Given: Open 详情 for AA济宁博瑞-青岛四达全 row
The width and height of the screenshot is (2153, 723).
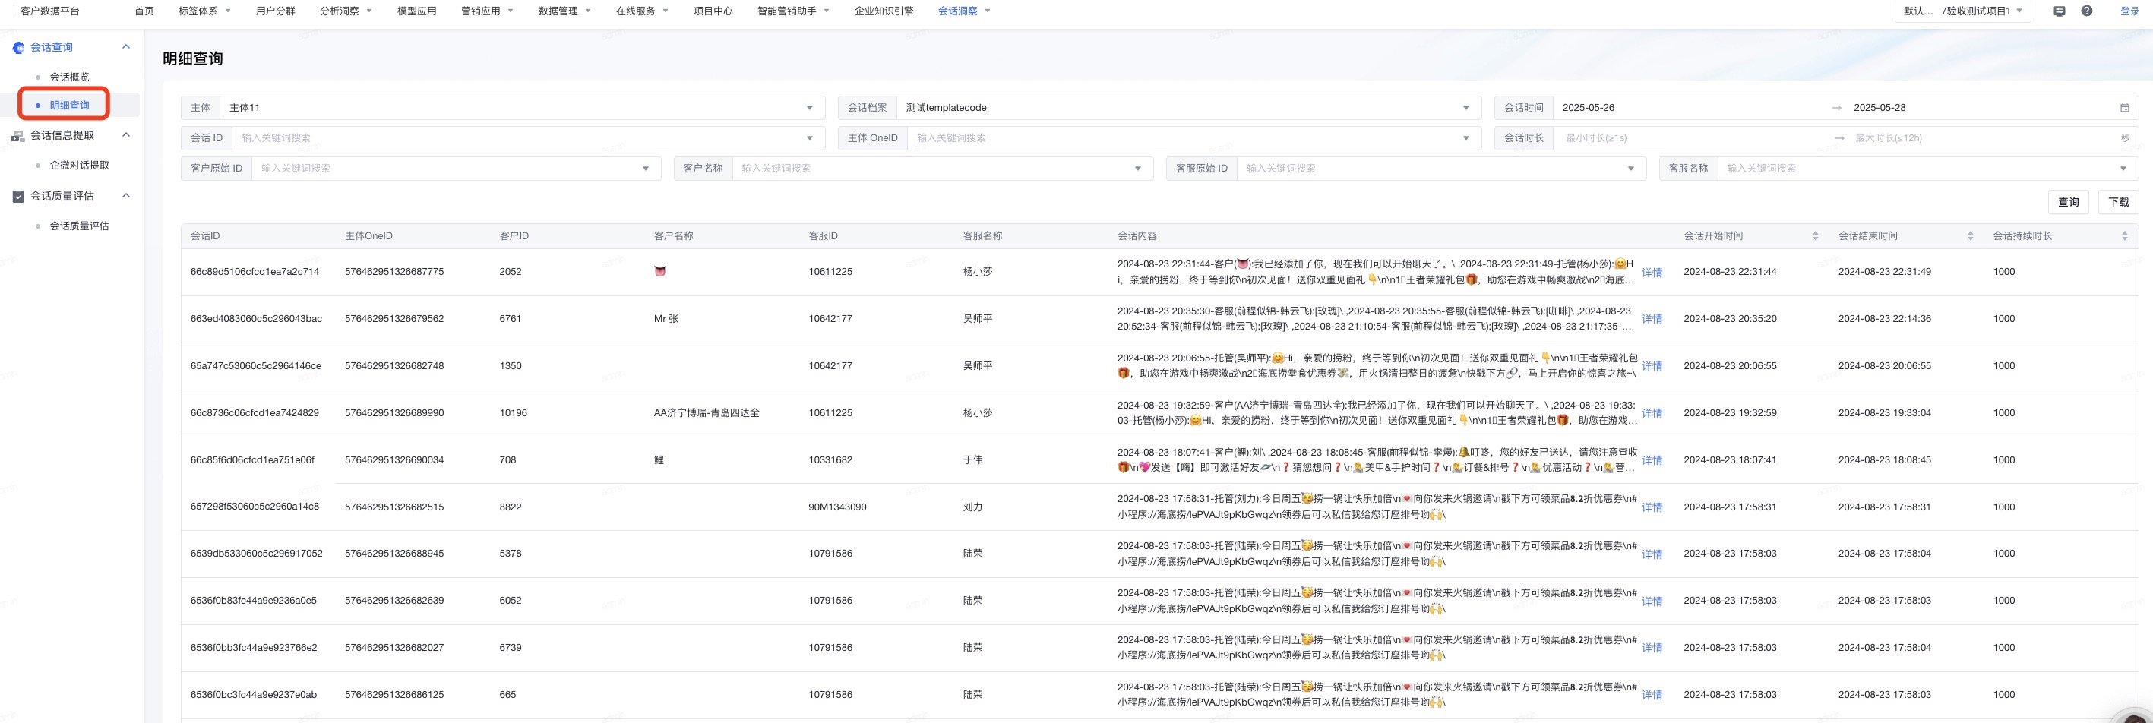Looking at the screenshot, I should pyautogui.click(x=1652, y=414).
